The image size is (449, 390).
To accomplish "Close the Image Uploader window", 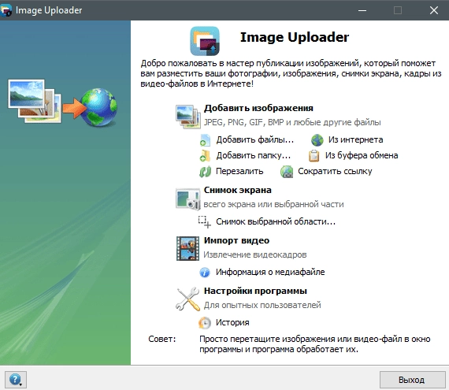I will tap(434, 10).
